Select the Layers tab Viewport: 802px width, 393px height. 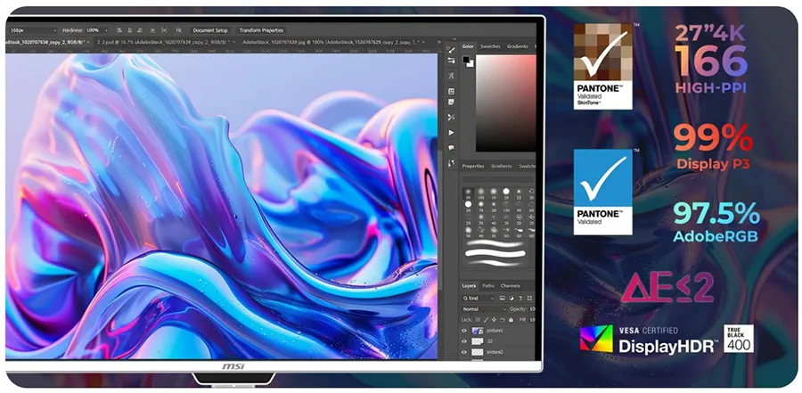click(x=469, y=285)
